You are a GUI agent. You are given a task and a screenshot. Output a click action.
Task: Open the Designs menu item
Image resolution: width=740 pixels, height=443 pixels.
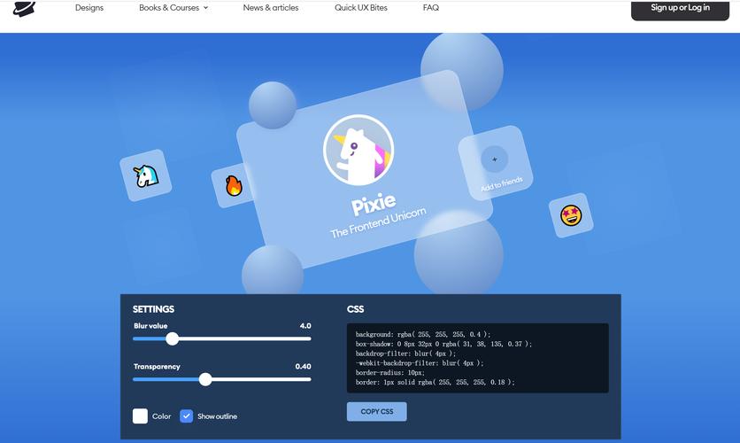pyautogui.click(x=89, y=8)
